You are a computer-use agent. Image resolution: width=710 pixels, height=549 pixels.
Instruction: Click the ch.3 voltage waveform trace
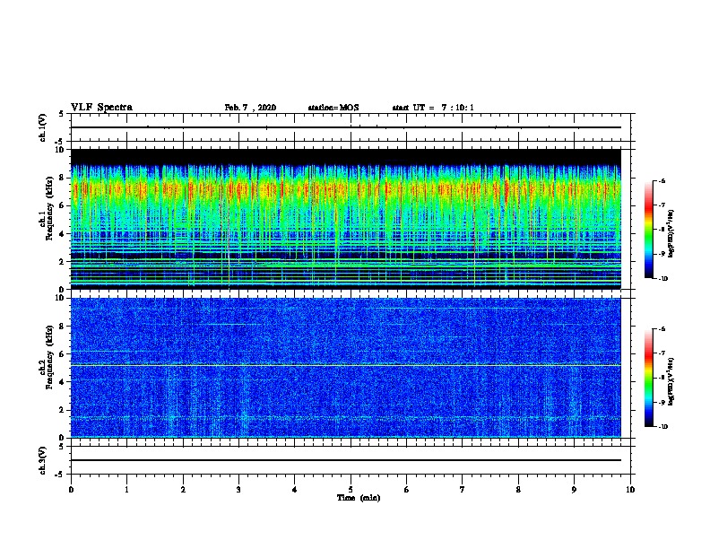(x=346, y=460)
